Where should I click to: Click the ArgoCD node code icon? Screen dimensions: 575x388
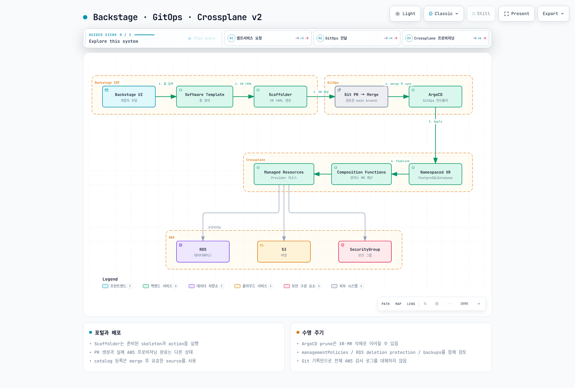413,90
